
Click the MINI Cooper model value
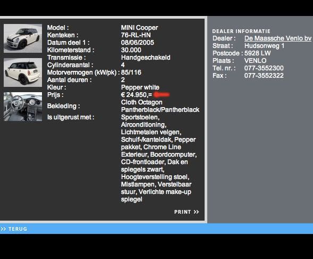tap(139, 28)
